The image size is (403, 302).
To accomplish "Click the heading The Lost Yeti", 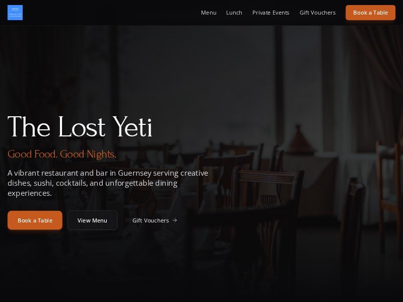I will 80,127.
